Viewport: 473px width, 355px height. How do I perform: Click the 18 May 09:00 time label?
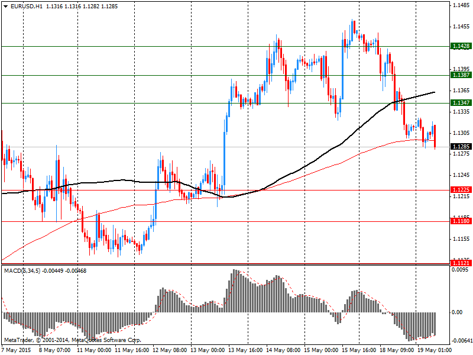[397, 350]
